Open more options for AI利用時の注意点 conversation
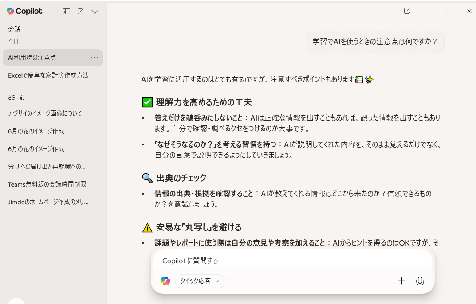476x304 pixels. click(x=94, y=58)
